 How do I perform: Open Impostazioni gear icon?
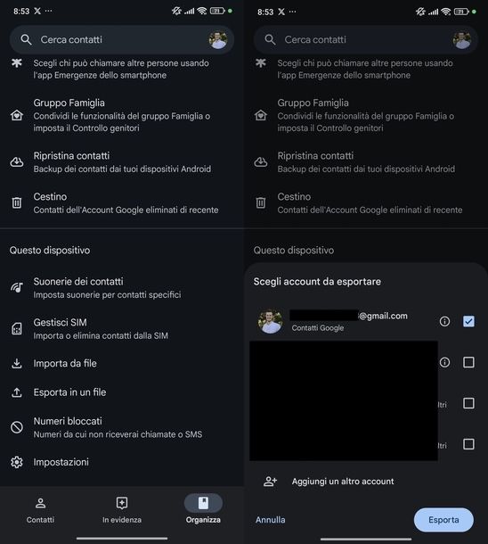(17, 462)
